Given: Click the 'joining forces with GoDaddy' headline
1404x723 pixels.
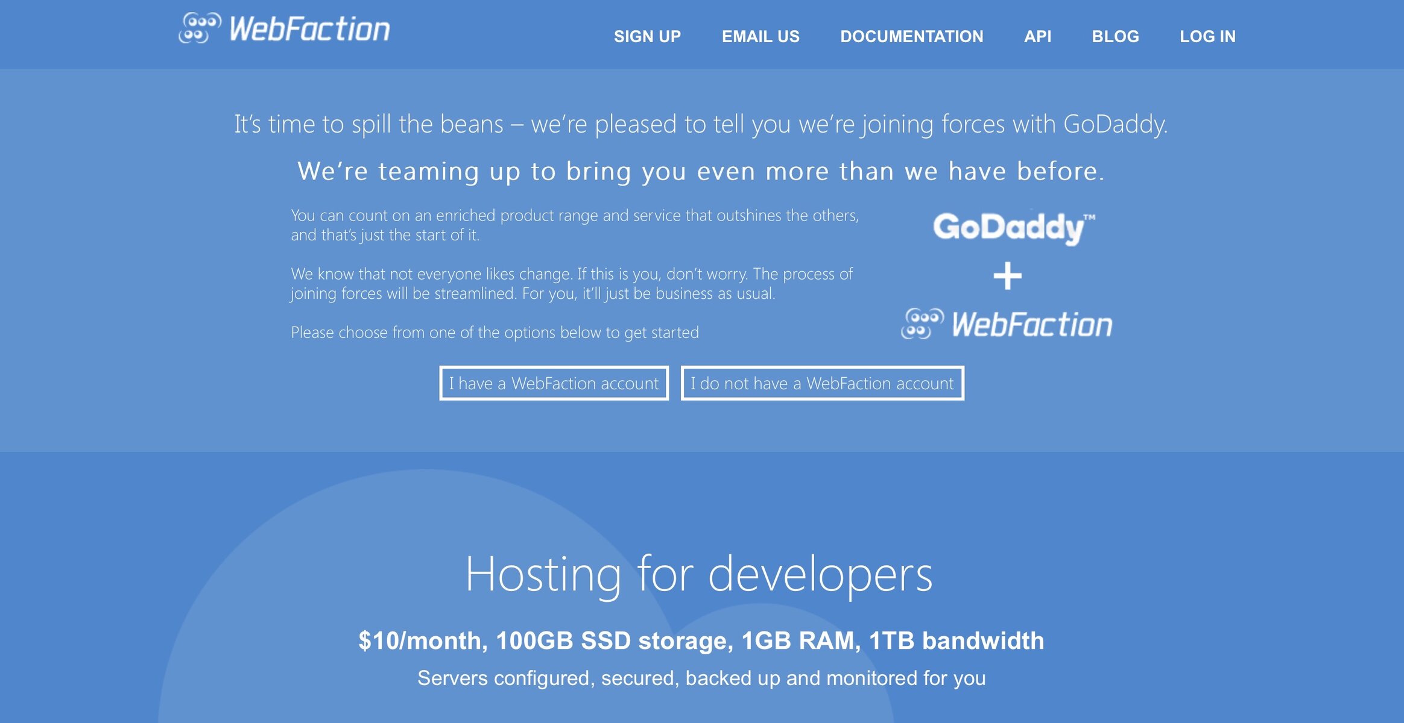Looking at the screenshot, I should [x=701, y=125].
